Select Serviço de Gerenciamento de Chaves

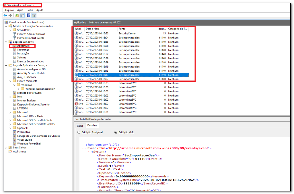(x=38, y=136)
